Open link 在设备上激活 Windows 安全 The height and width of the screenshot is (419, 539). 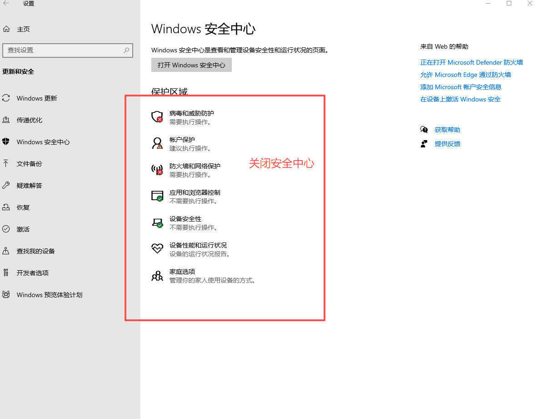point(460,100)
